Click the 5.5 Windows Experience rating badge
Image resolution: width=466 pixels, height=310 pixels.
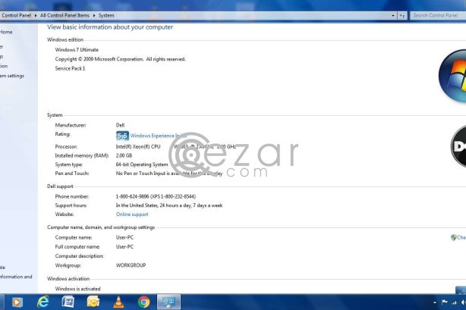point(122,136)
